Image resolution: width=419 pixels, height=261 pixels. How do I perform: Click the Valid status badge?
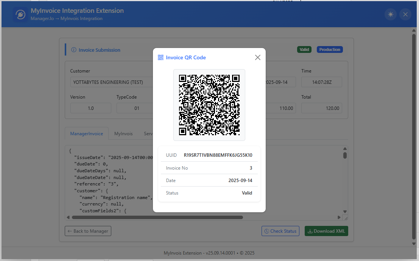point(304,49)
